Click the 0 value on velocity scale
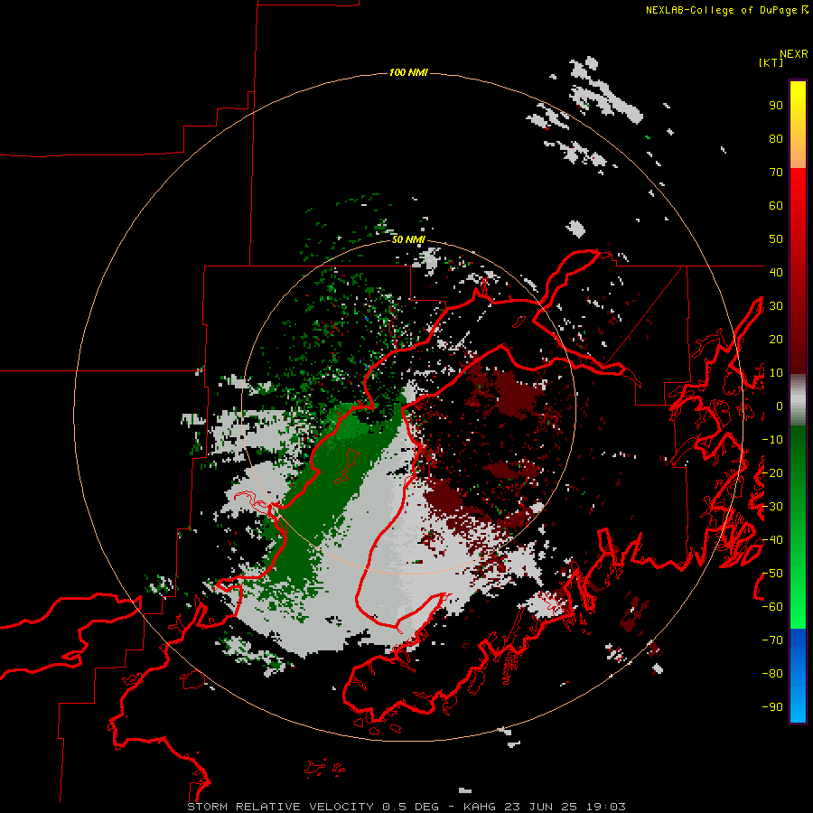 coord(780,406)
